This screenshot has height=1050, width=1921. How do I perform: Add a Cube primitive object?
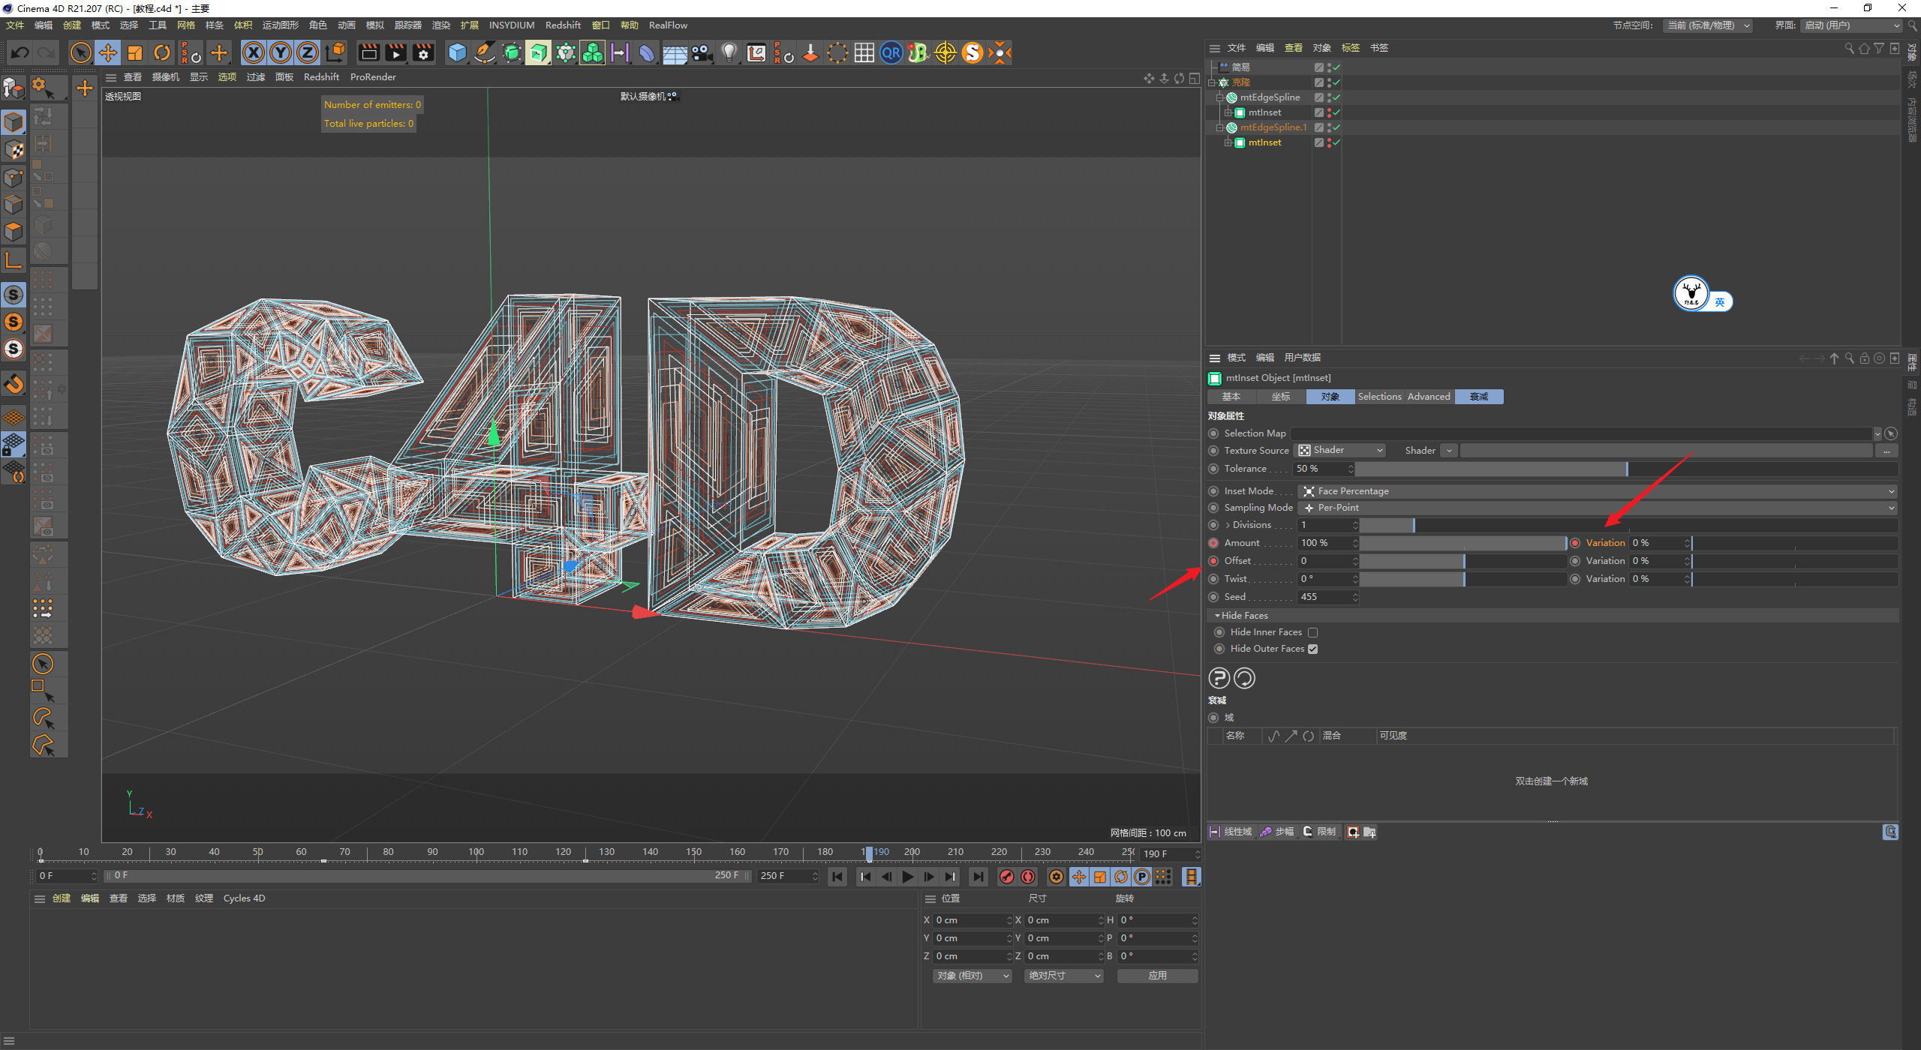pyautogui.click(x=457, y=52)
